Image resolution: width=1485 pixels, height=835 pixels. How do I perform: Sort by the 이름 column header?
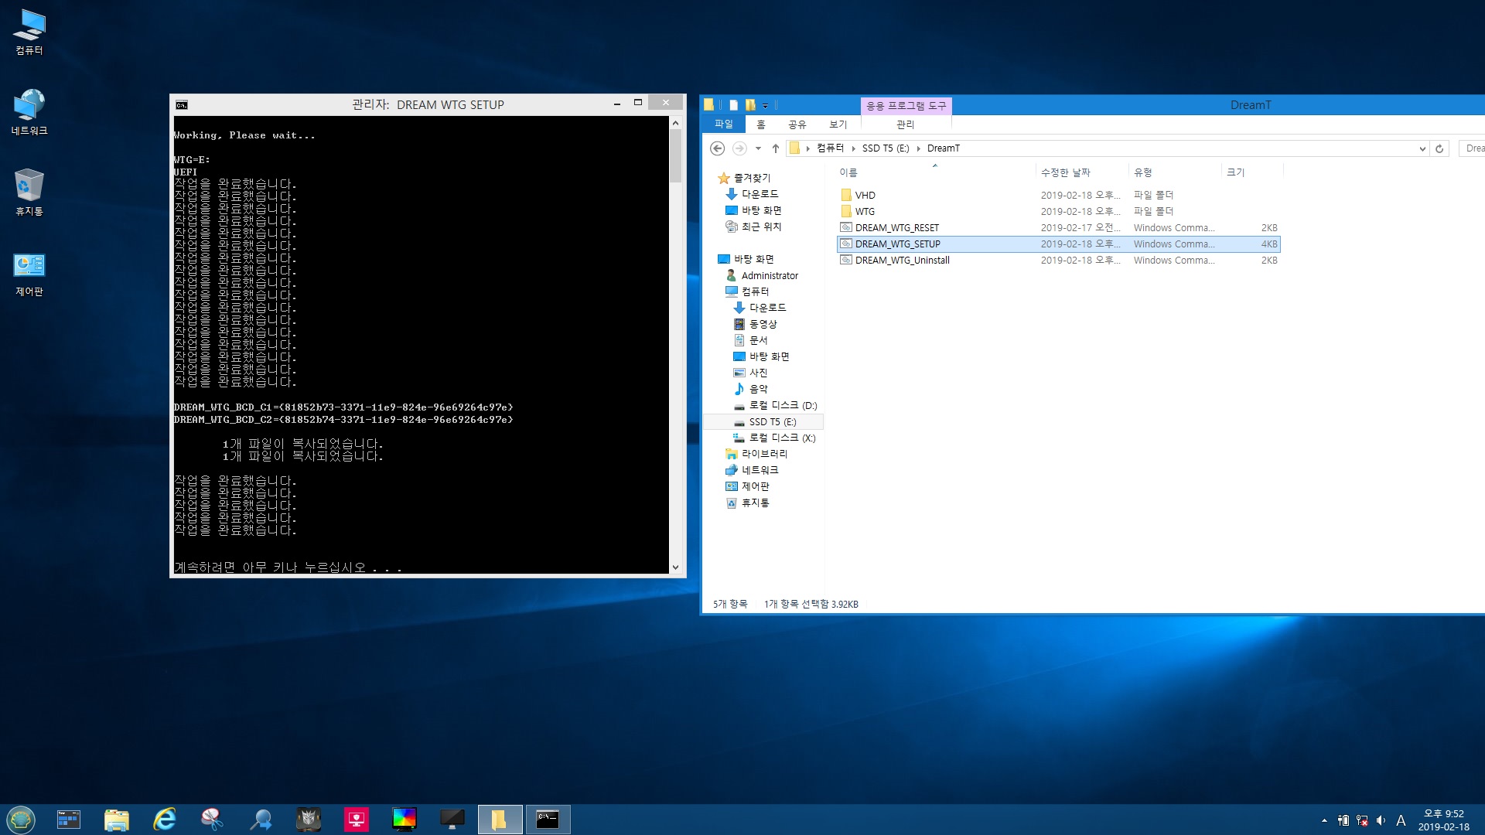(x=935, y=172)
